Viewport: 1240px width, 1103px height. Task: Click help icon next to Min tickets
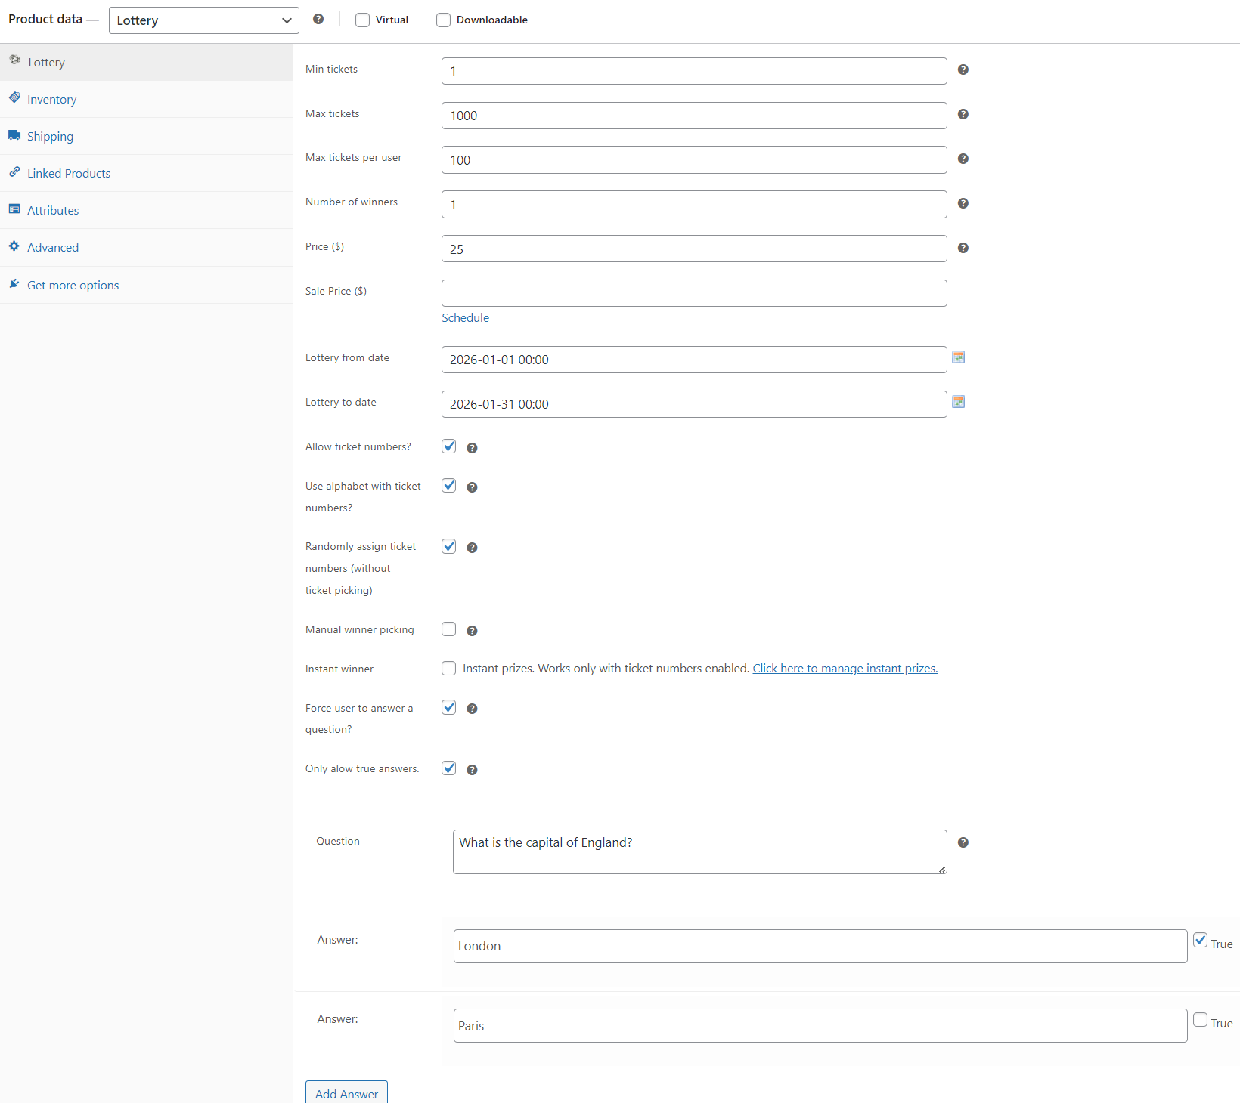point(963,70)
